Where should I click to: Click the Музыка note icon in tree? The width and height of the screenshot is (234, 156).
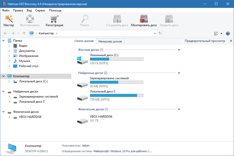[x=15, y=61]
